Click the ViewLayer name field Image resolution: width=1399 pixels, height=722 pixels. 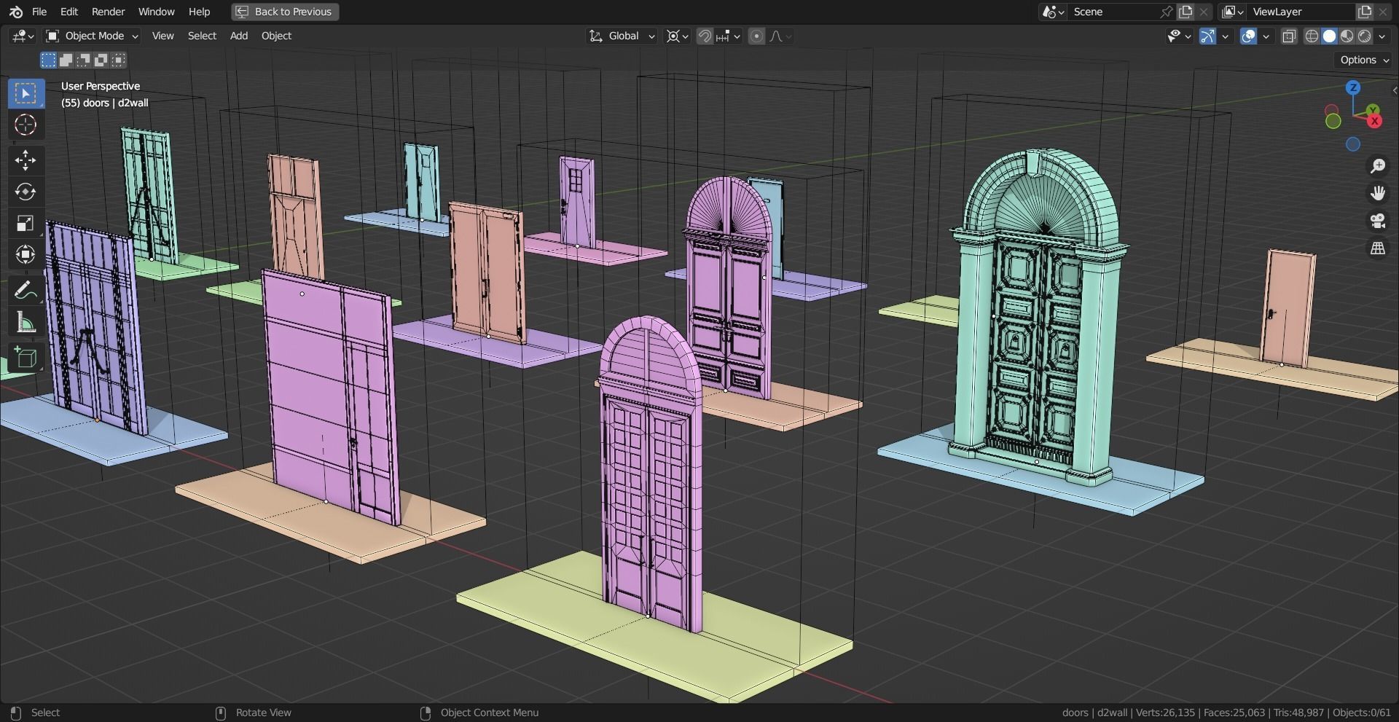pos(1301,12)
